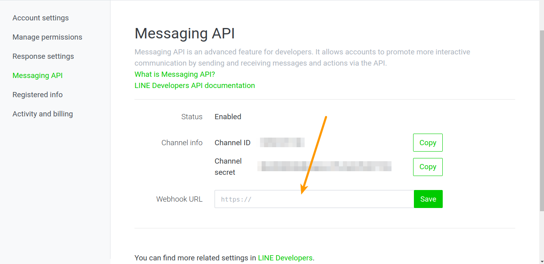Copy the Channel secret value
The image size is (544, 264).
coord(428,167)
